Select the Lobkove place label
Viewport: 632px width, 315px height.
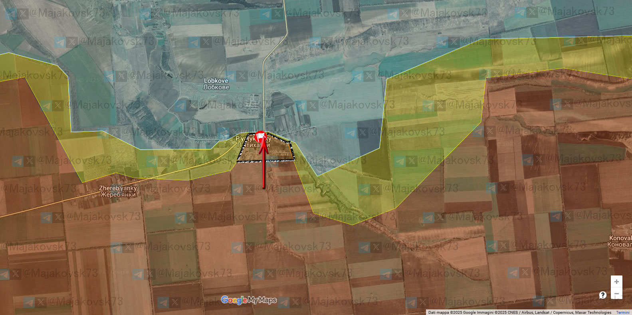[x=216, y=84]
